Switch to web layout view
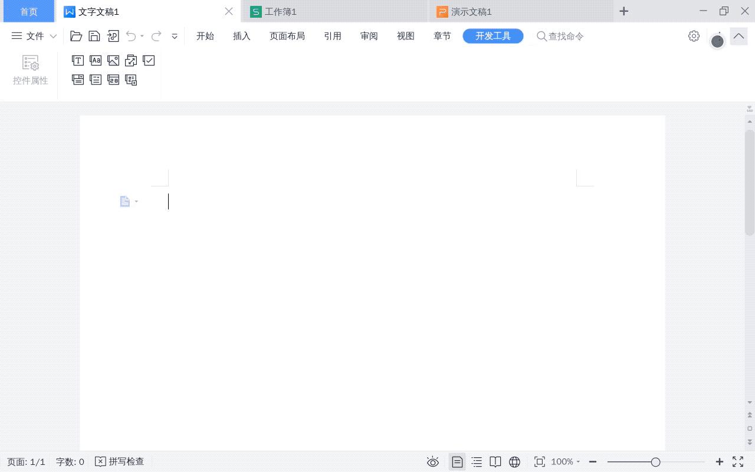 pos(515,462)
